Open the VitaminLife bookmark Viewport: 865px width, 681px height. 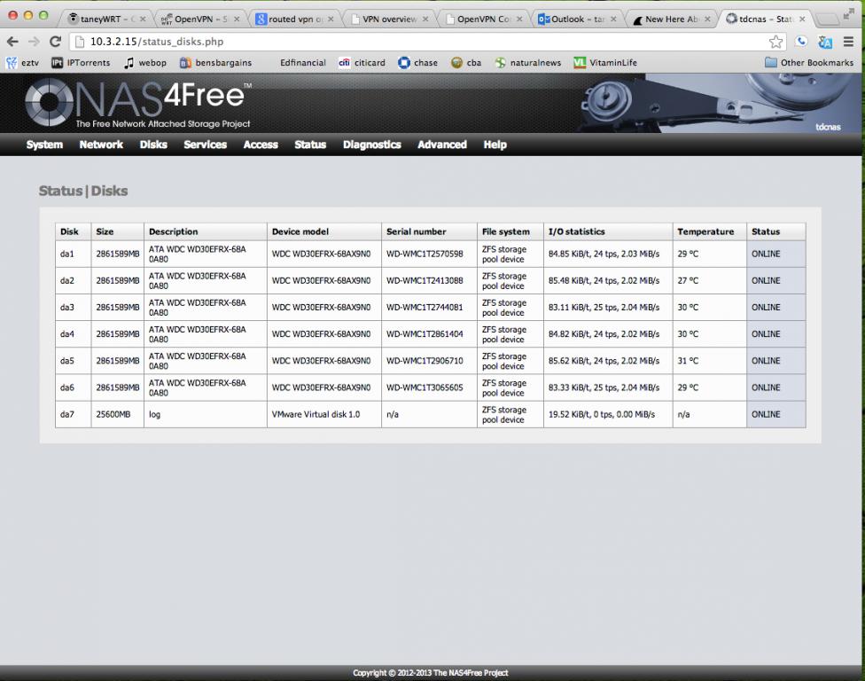[x=605, y=63]
